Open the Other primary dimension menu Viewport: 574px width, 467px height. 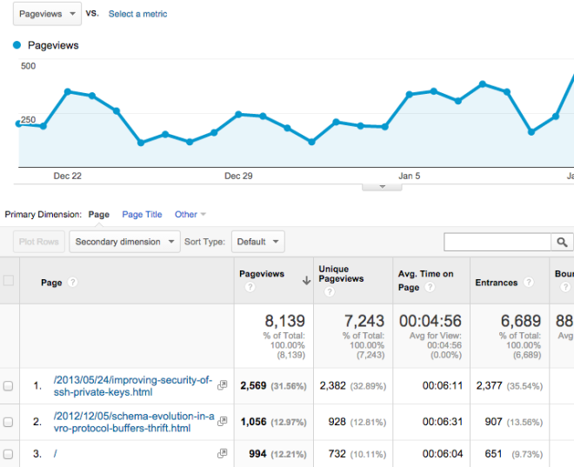tap(190, 215)
